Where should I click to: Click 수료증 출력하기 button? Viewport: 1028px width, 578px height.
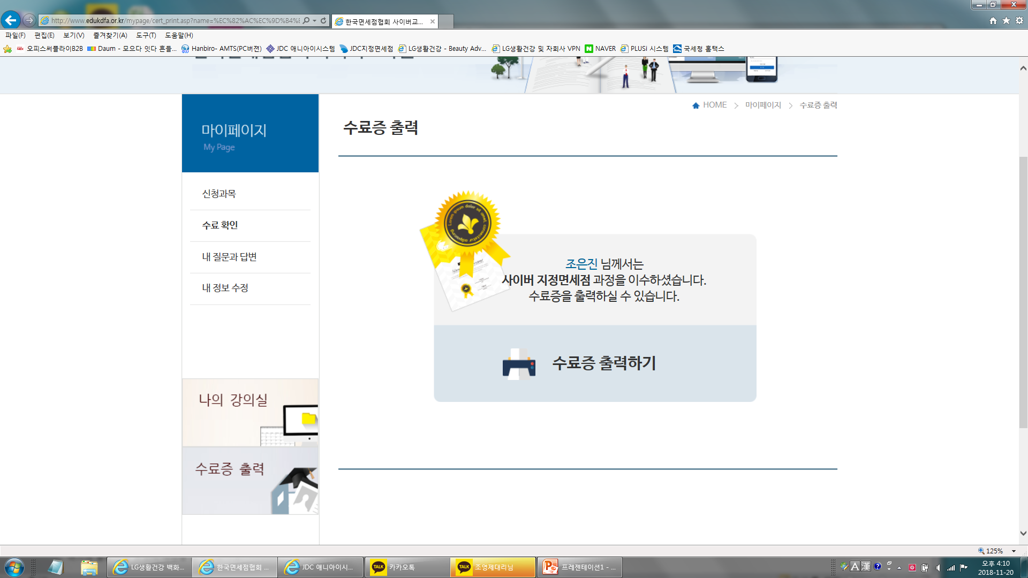pos(603,363)
